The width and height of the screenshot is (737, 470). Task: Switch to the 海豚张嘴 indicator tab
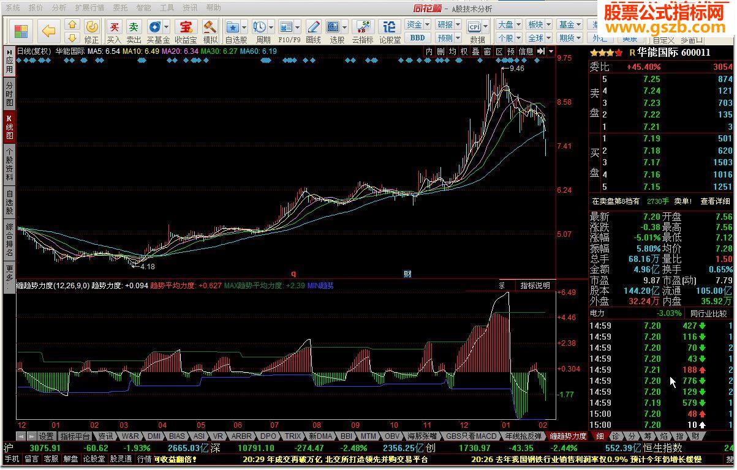(422, 436)
